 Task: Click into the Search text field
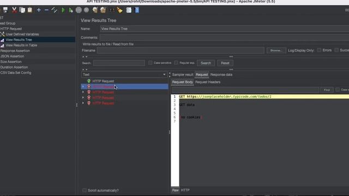pos(119,63)
